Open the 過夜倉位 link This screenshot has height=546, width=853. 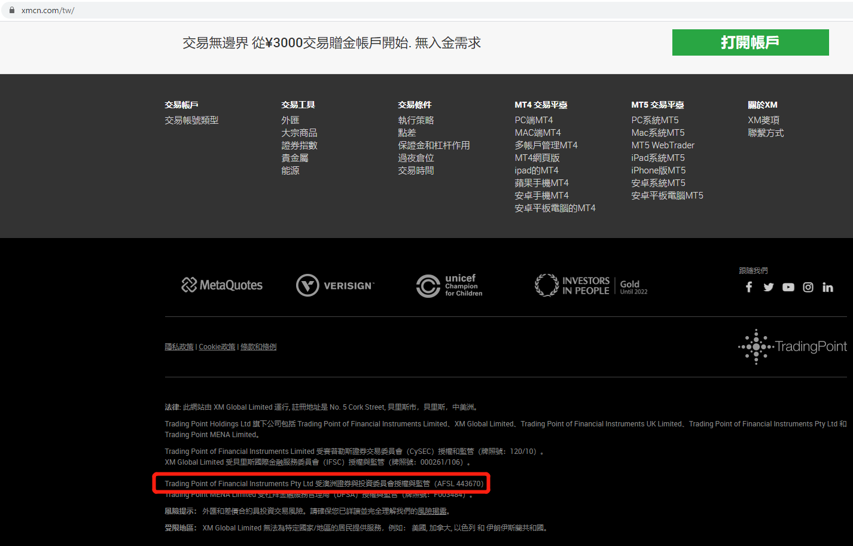click(x=416, y=158)
